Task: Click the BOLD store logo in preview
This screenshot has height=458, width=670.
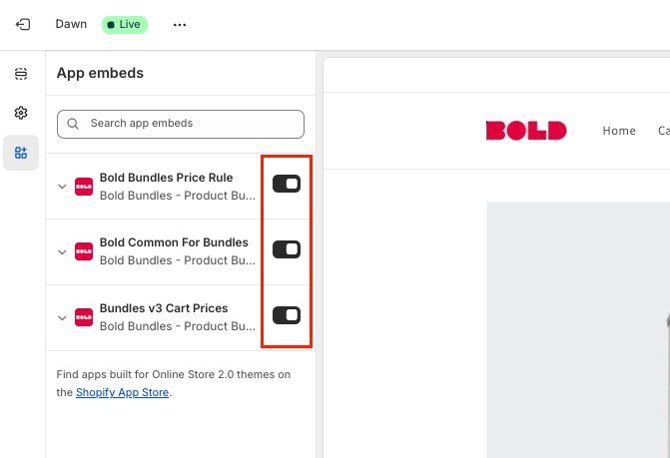Action: (x=526, y=131)
